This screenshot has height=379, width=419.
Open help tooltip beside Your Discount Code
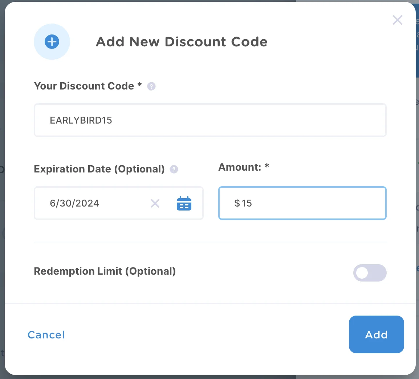coord(151,87)
